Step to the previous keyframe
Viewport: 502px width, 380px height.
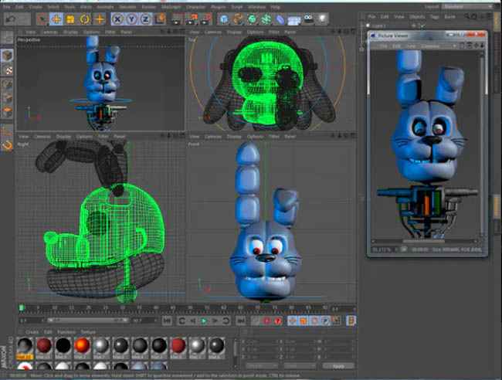pyautogui.click(x=181, y=321)
